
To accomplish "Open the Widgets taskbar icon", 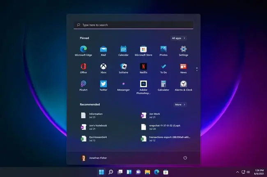I will 129,172.
